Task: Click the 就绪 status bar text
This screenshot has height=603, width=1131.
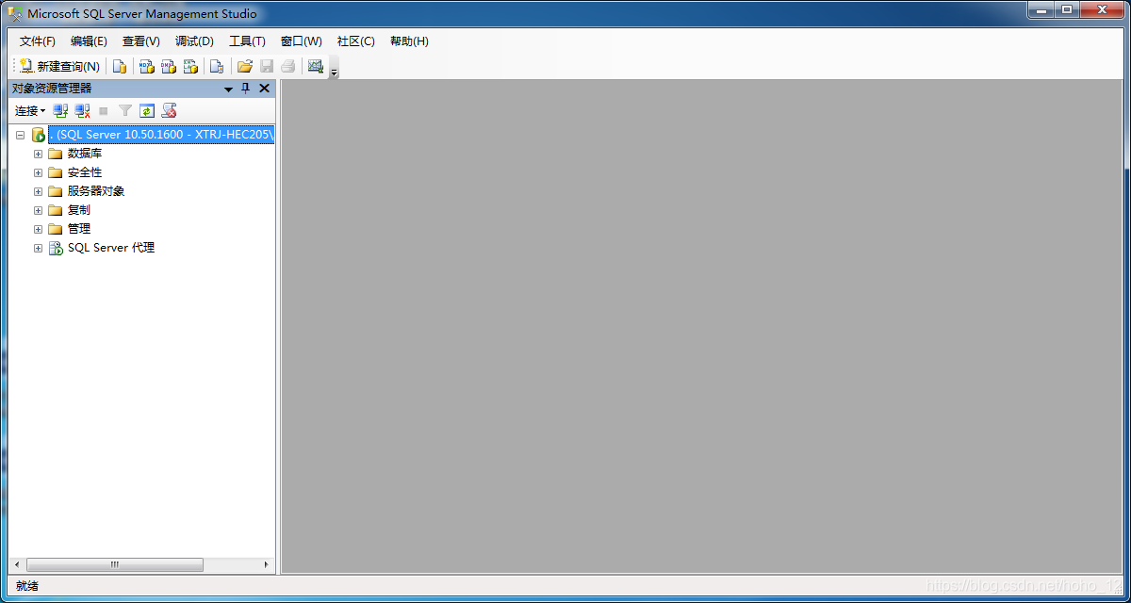Action: [x=27, y=586]
